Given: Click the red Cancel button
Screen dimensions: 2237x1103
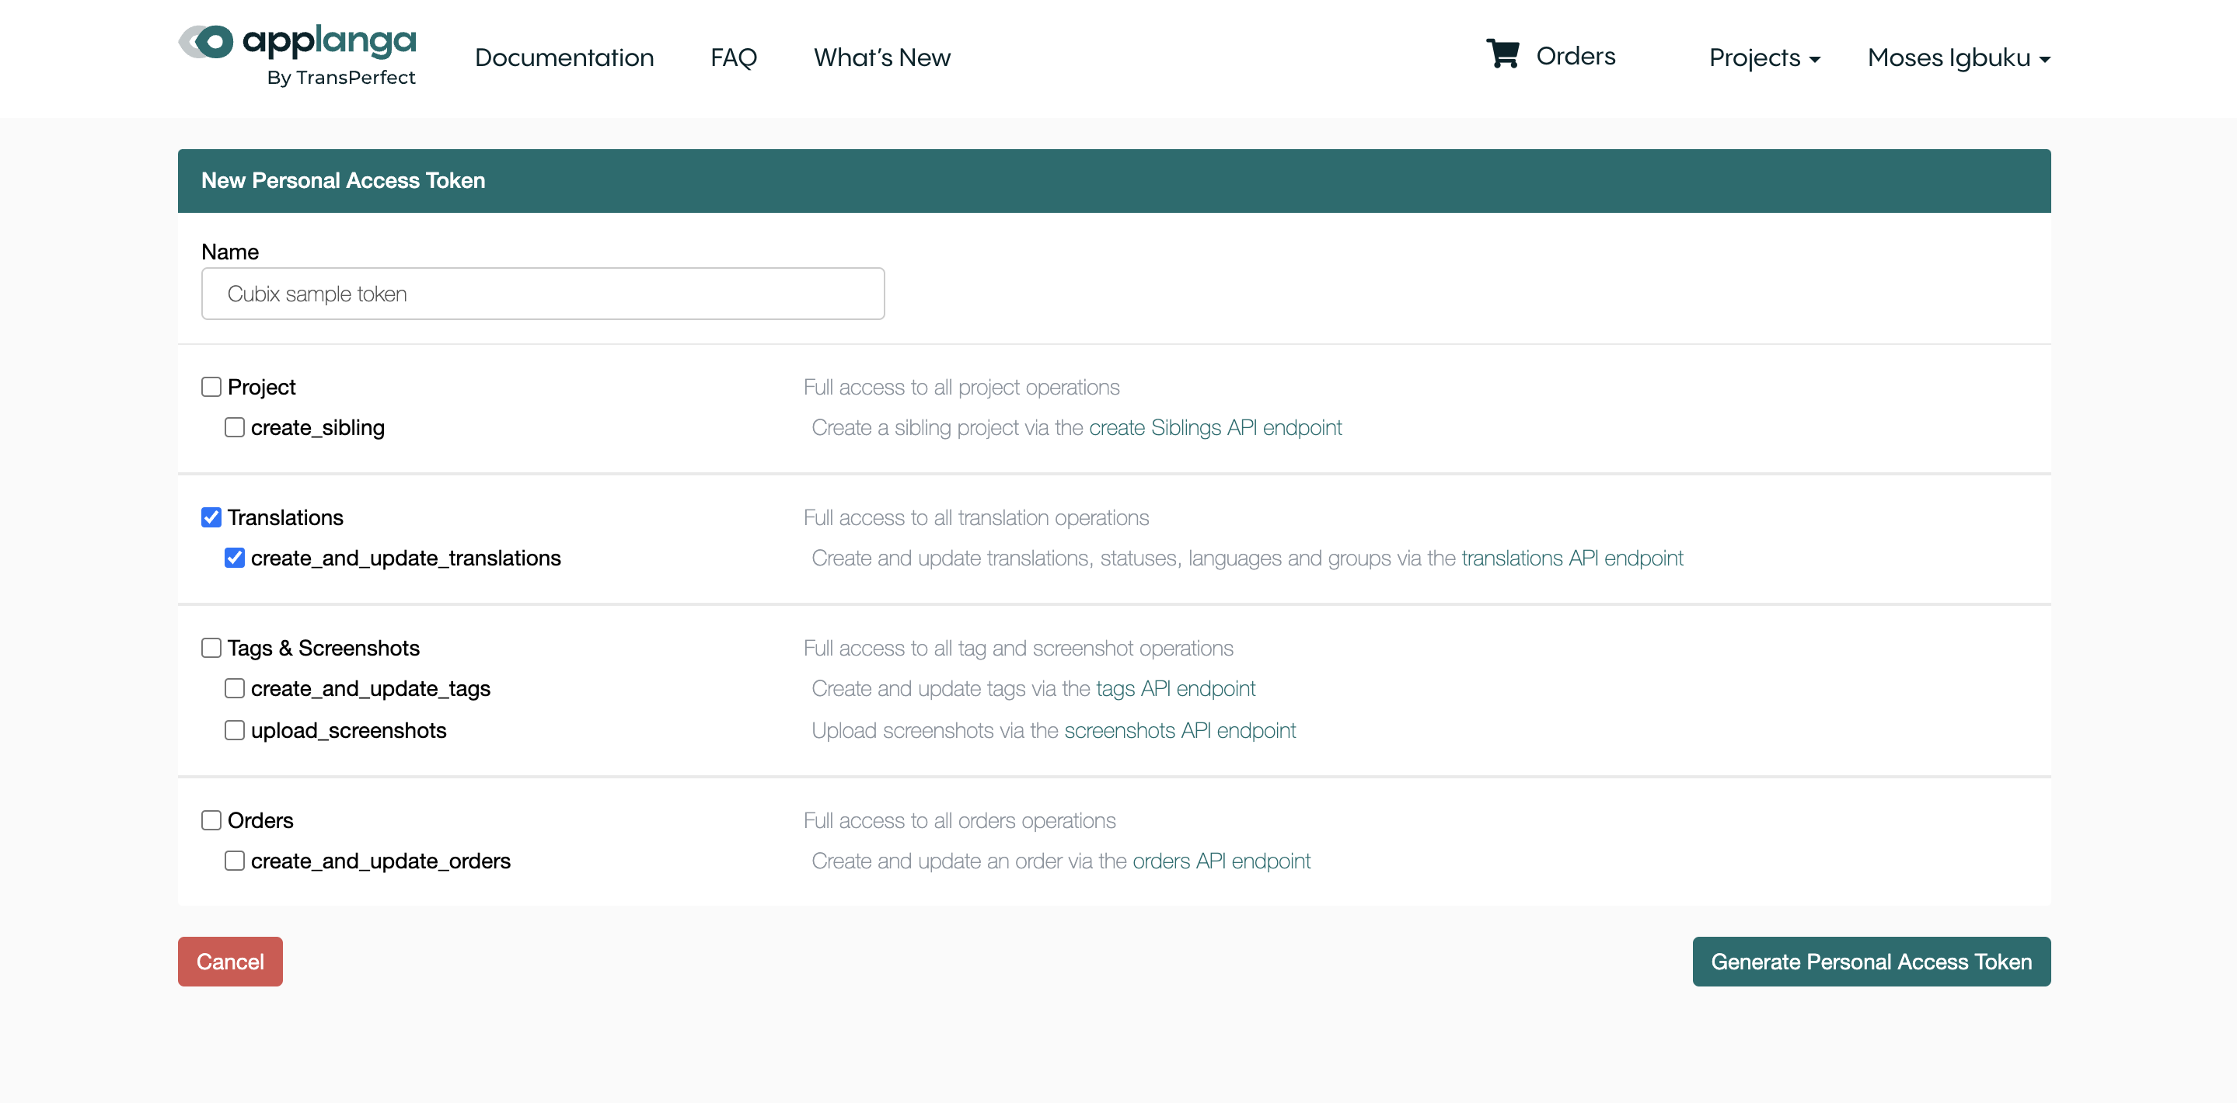Looking at the screenshot, I should pyautogui.click(x=230, y=961).
